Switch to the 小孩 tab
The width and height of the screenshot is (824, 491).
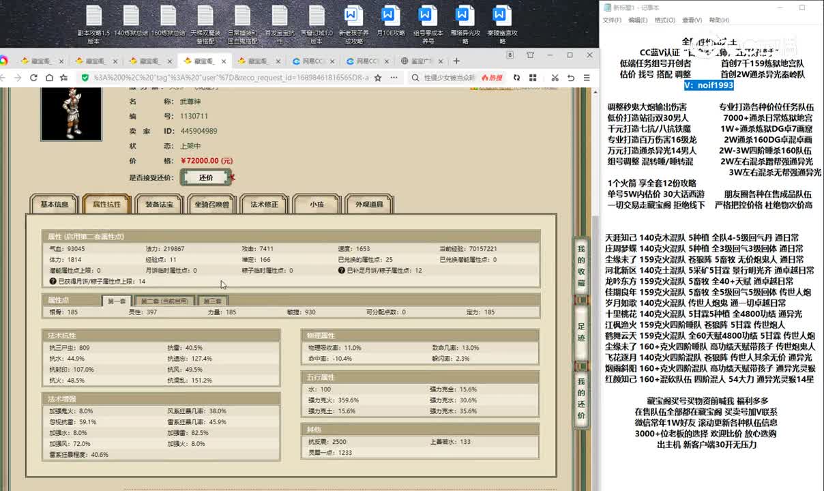pos(317,204)
